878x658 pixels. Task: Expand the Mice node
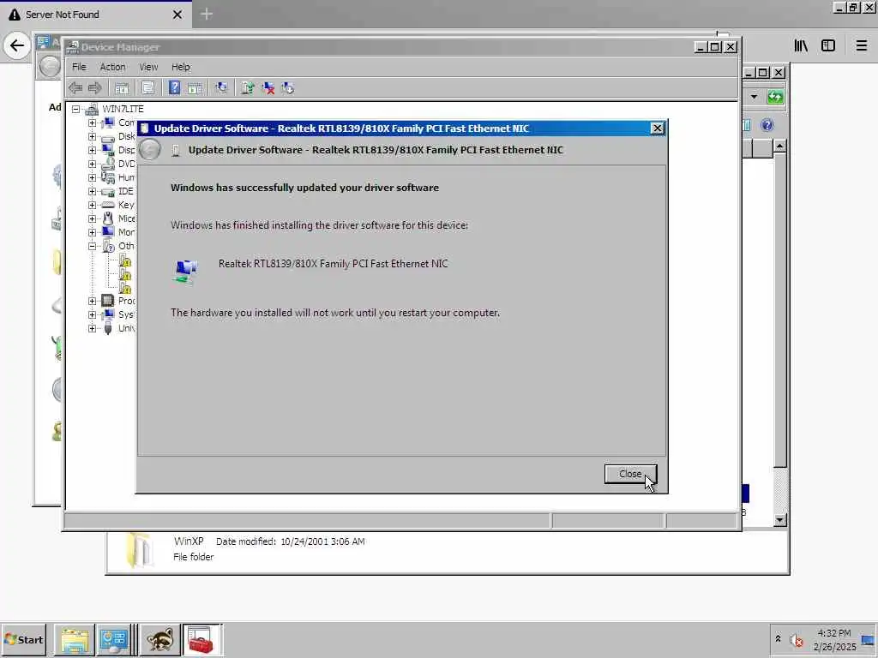(x=92, y=218)
